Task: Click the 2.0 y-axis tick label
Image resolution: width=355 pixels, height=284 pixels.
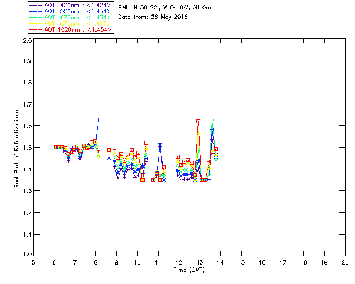Action: coord(27,40)
